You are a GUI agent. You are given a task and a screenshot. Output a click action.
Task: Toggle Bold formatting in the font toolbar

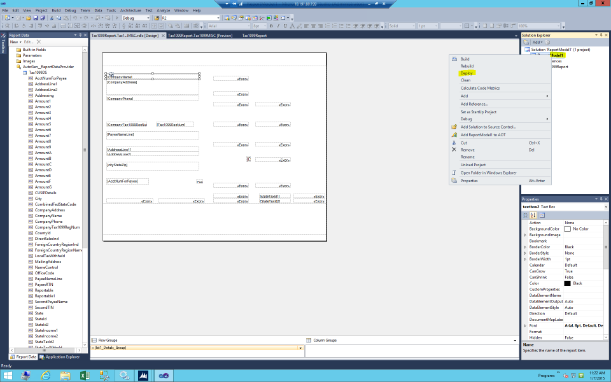coord(270,26)
